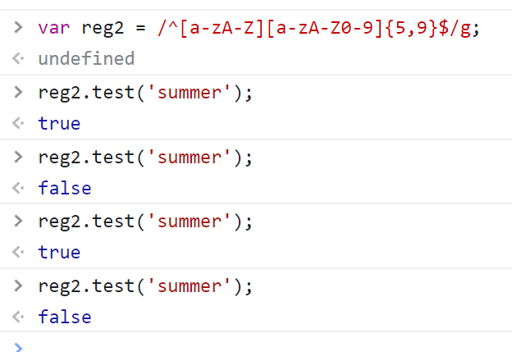Click the output arrow beside the last false result
Viewport: 512px width, 352px height.
(18, 318)
